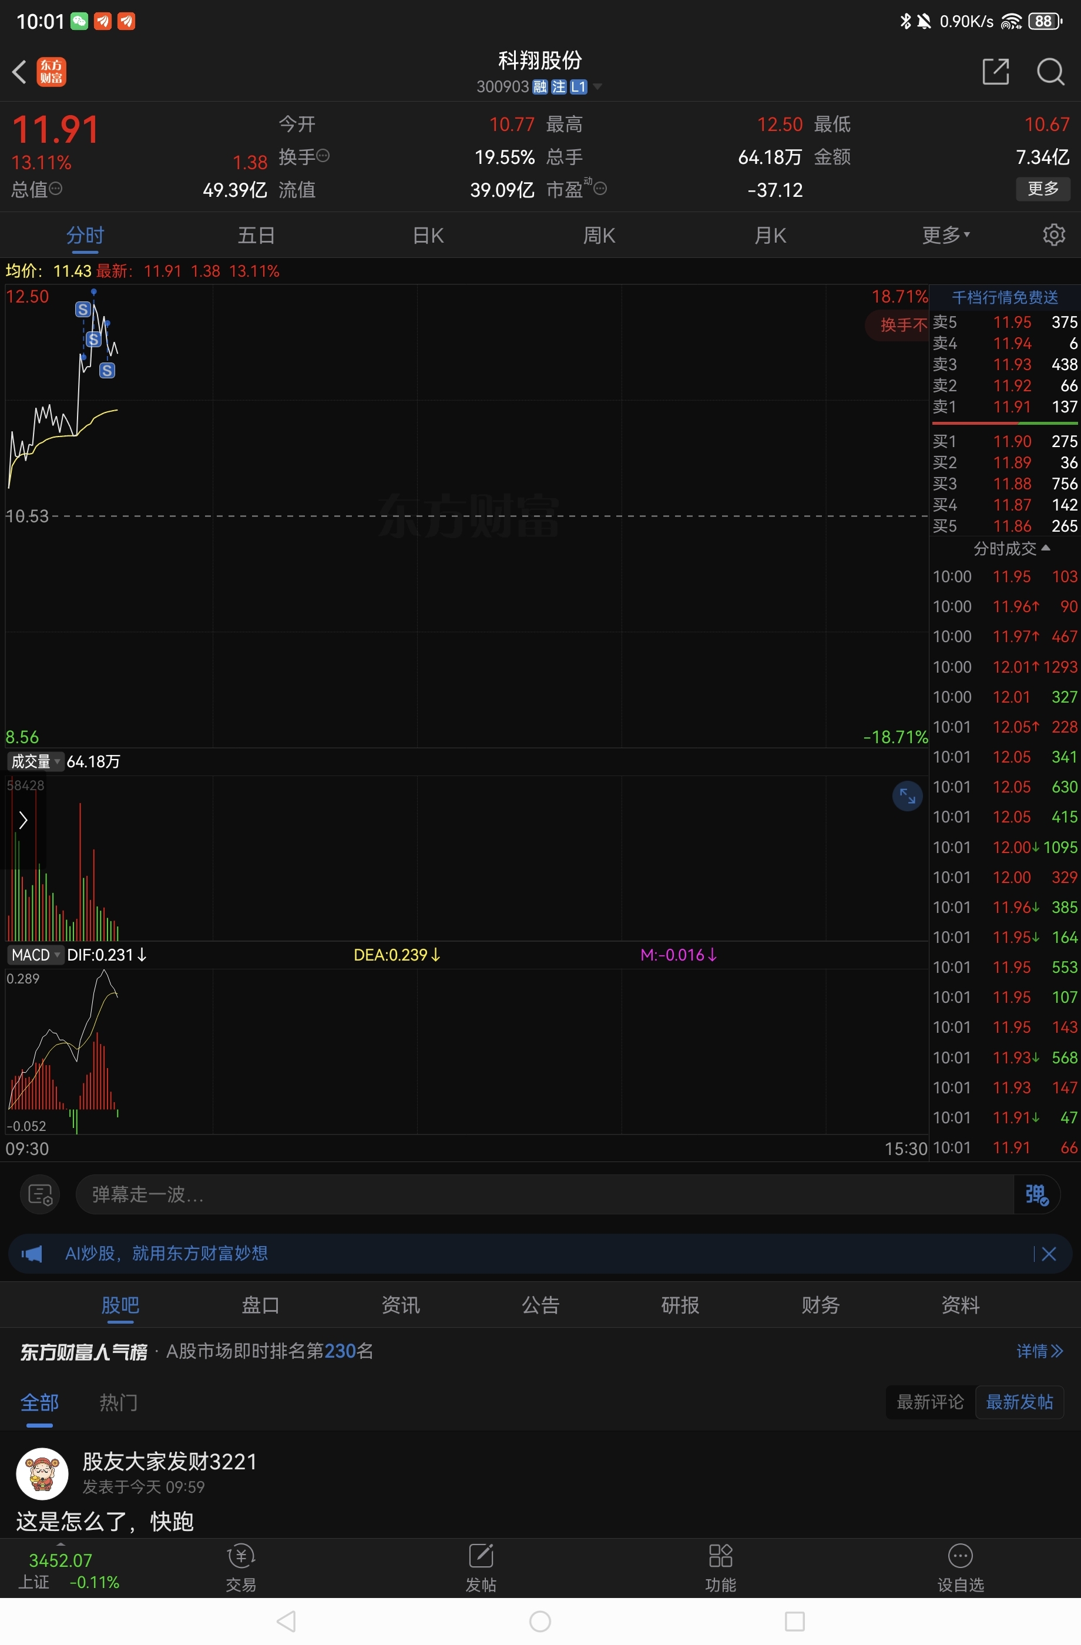
Task: Switch to the 月K chart tab
Action: 770,235
